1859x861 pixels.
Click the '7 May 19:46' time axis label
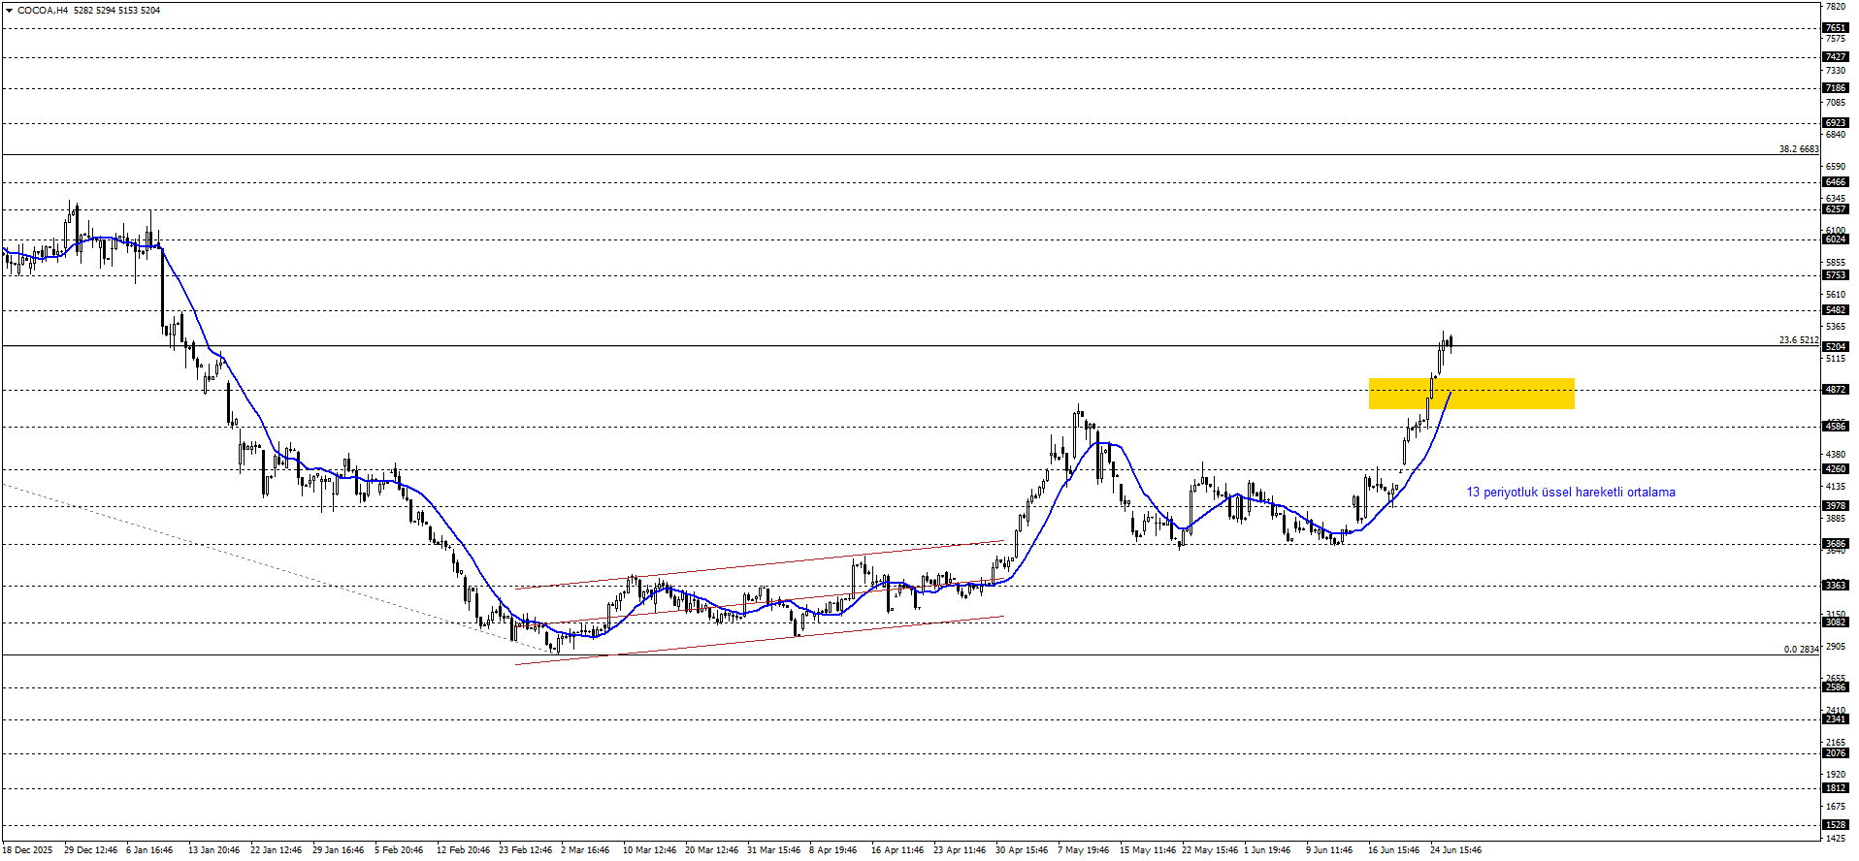point(1083,850)
